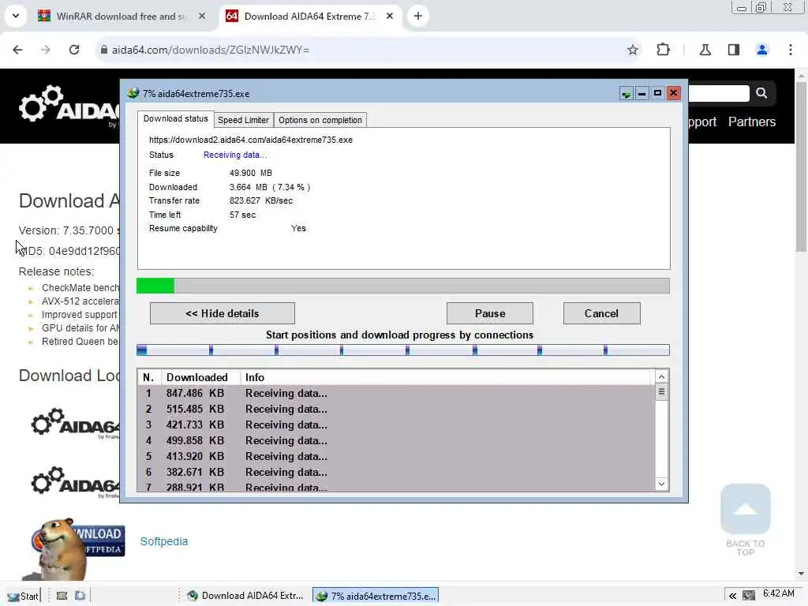The image size is (808, 606).
Task: Open the Chrome profile avatar
Action: [762, 50]
